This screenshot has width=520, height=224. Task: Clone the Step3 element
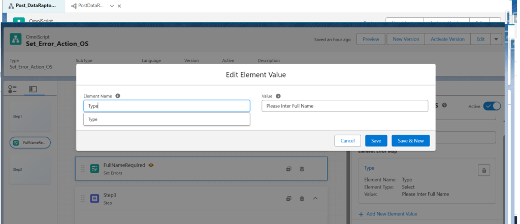[288, 199]
